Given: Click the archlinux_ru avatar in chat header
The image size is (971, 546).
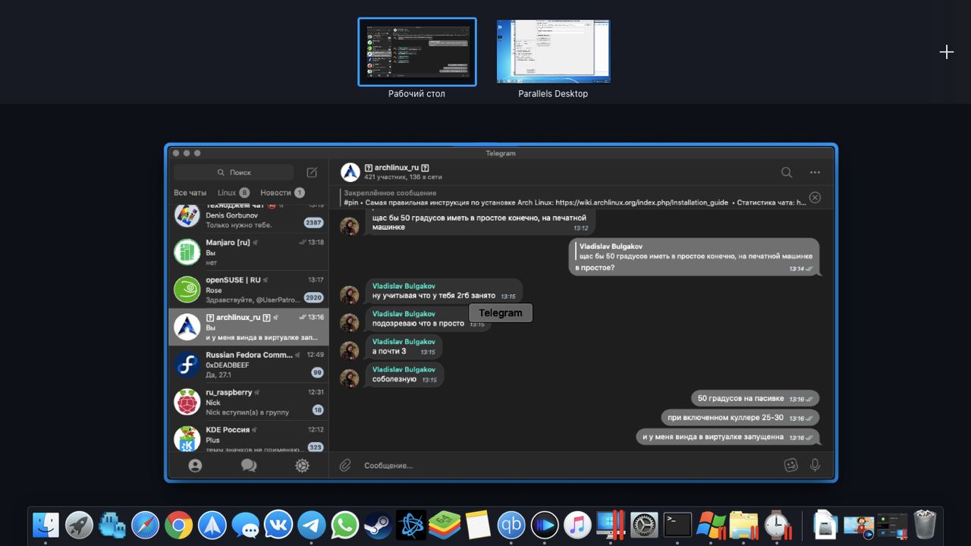Looking at the screenshot, I should 350,172.
